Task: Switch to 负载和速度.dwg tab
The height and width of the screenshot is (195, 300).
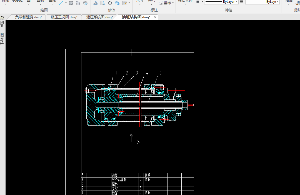Action: 28,17
